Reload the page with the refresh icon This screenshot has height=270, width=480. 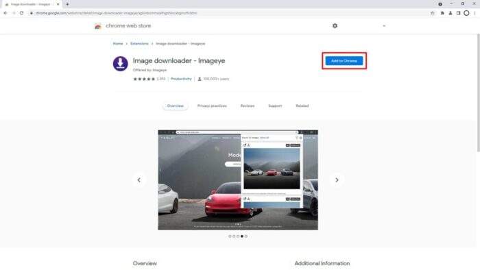click(21, 13)
